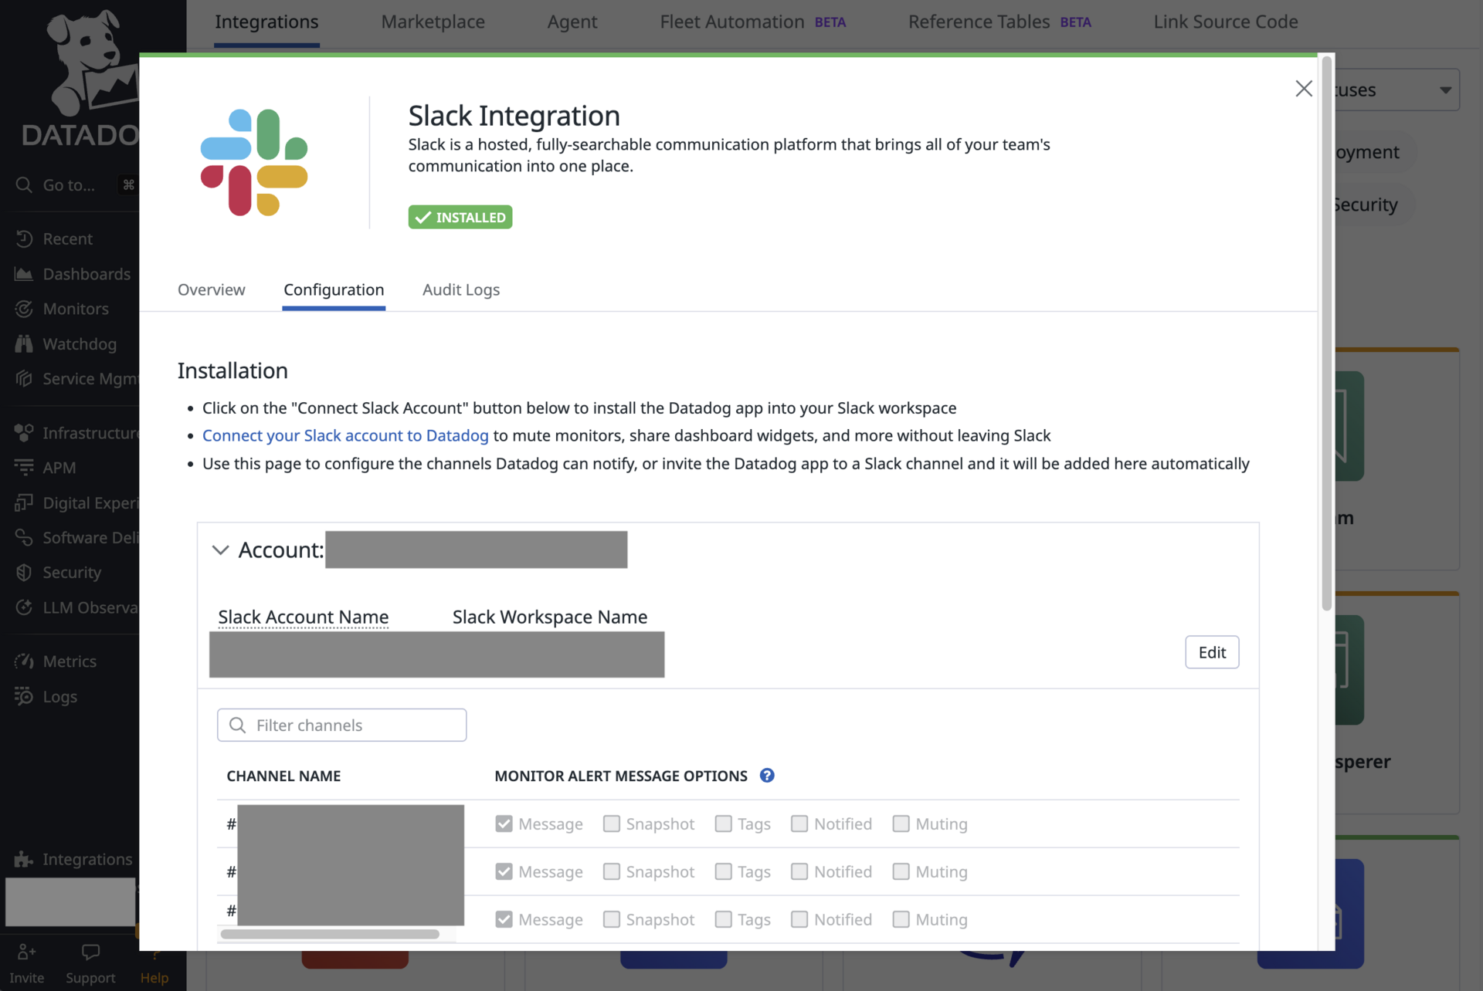The height and width of the screenshot is (991, 1483).
Task: Collapse the Account section chevron
Action: [221, 550]
